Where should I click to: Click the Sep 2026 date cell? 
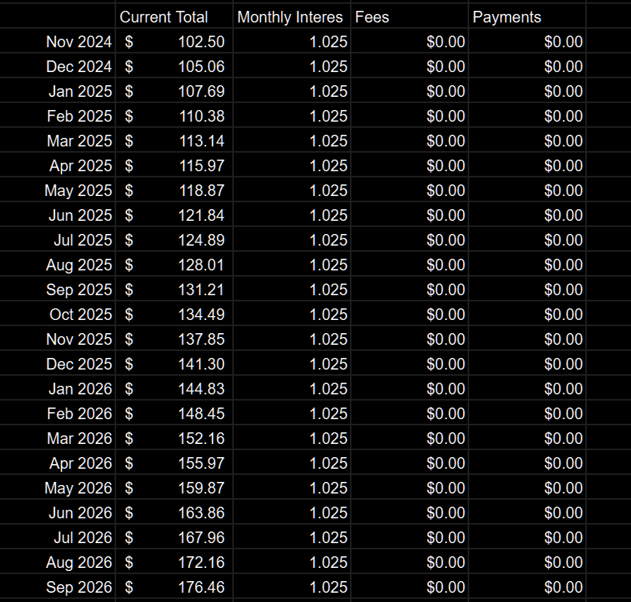point(57,587)
